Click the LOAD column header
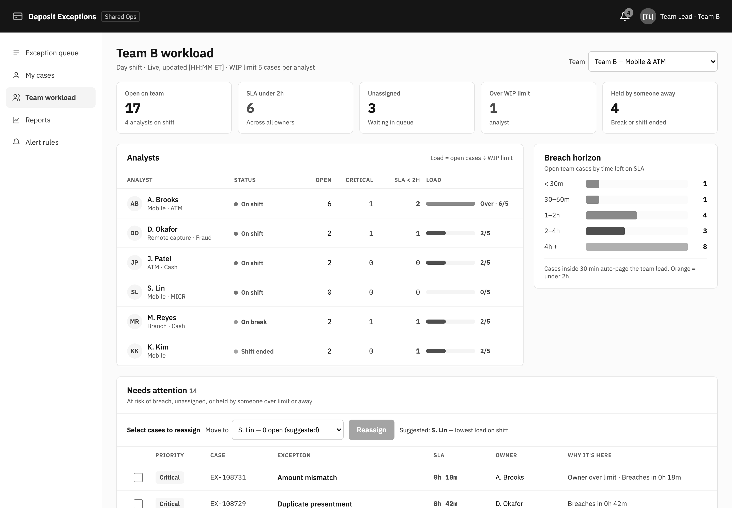Screen dimensions: 732x508 click(x=434, y=180)
